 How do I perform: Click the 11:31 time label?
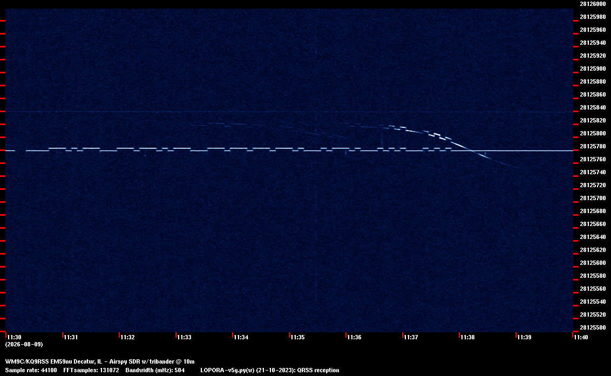coord(71,337)
